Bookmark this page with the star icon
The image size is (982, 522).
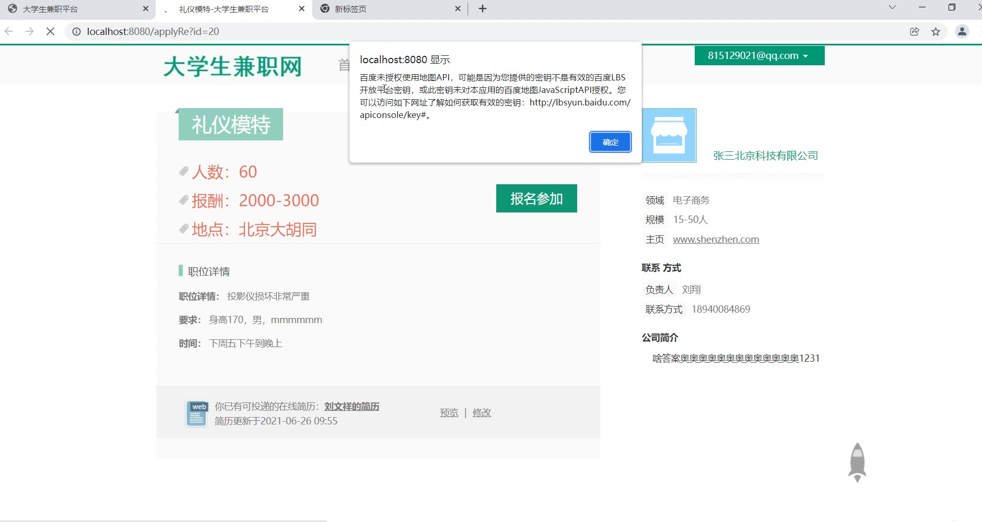[936, 31]
